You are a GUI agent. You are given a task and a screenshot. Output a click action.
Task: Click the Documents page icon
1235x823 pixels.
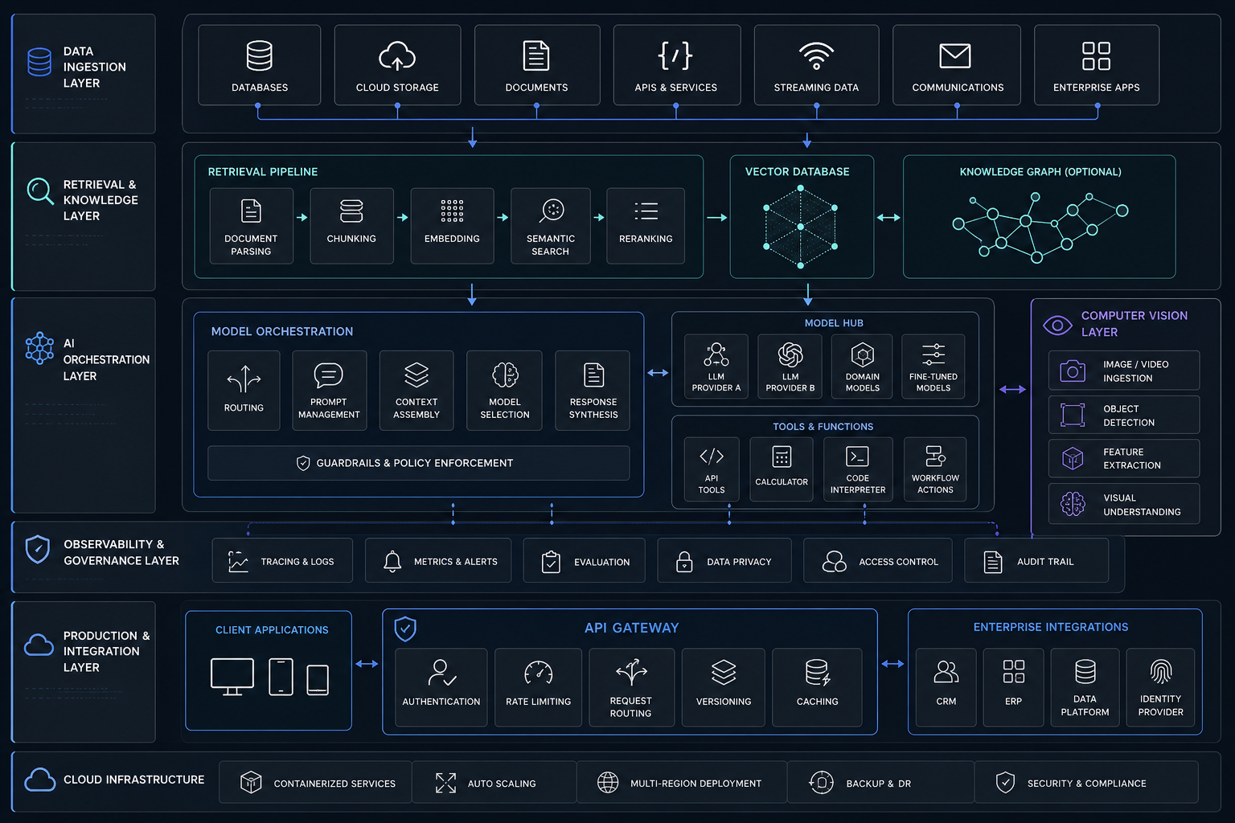tap(536, 55)
